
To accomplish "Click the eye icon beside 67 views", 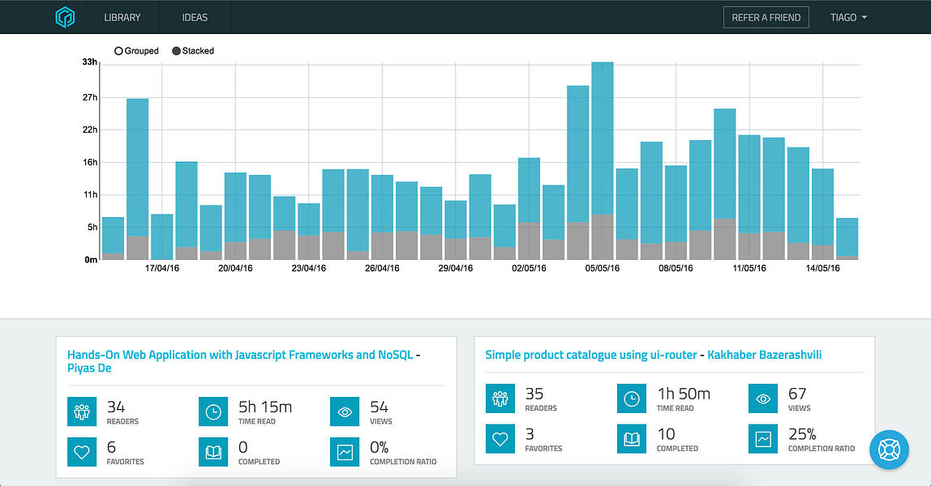I will tap(763, 399).
